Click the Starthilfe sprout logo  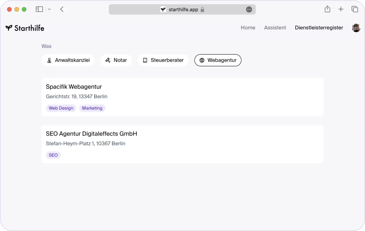coord(9,28)
